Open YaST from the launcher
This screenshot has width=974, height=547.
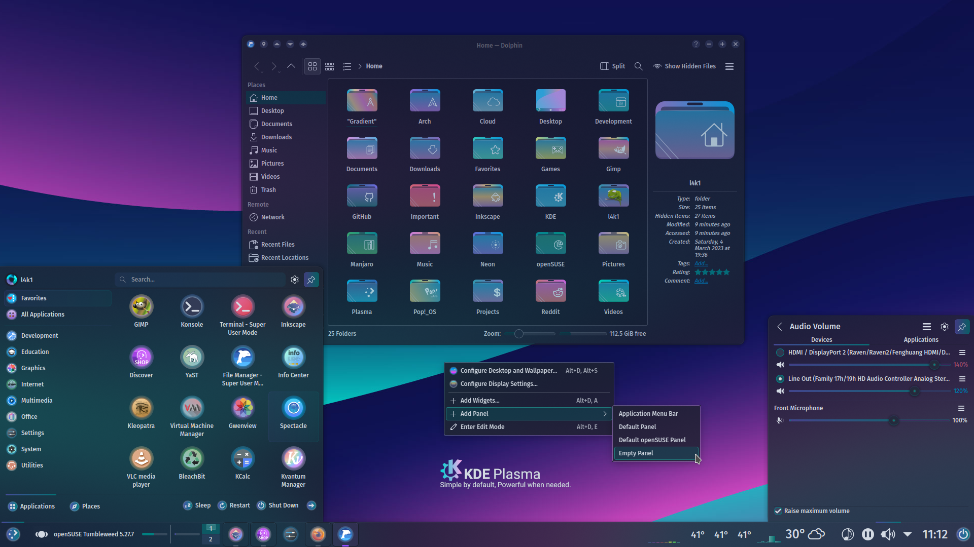(192, 362)
